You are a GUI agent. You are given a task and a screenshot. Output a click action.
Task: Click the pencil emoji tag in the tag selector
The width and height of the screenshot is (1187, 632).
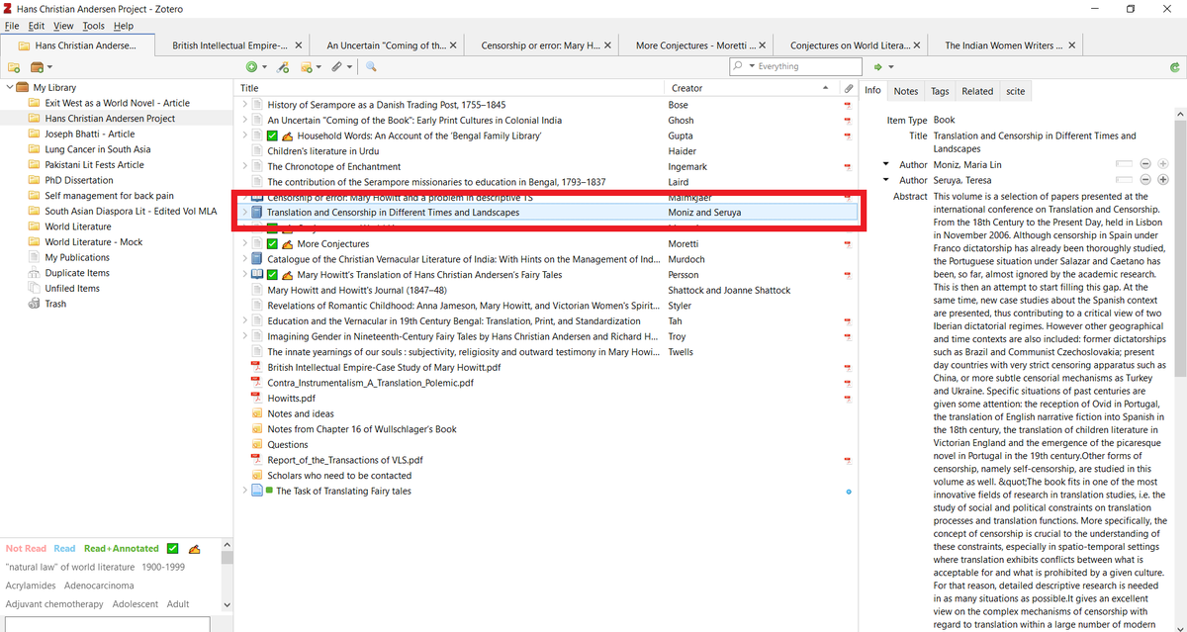tap(195, 549)
